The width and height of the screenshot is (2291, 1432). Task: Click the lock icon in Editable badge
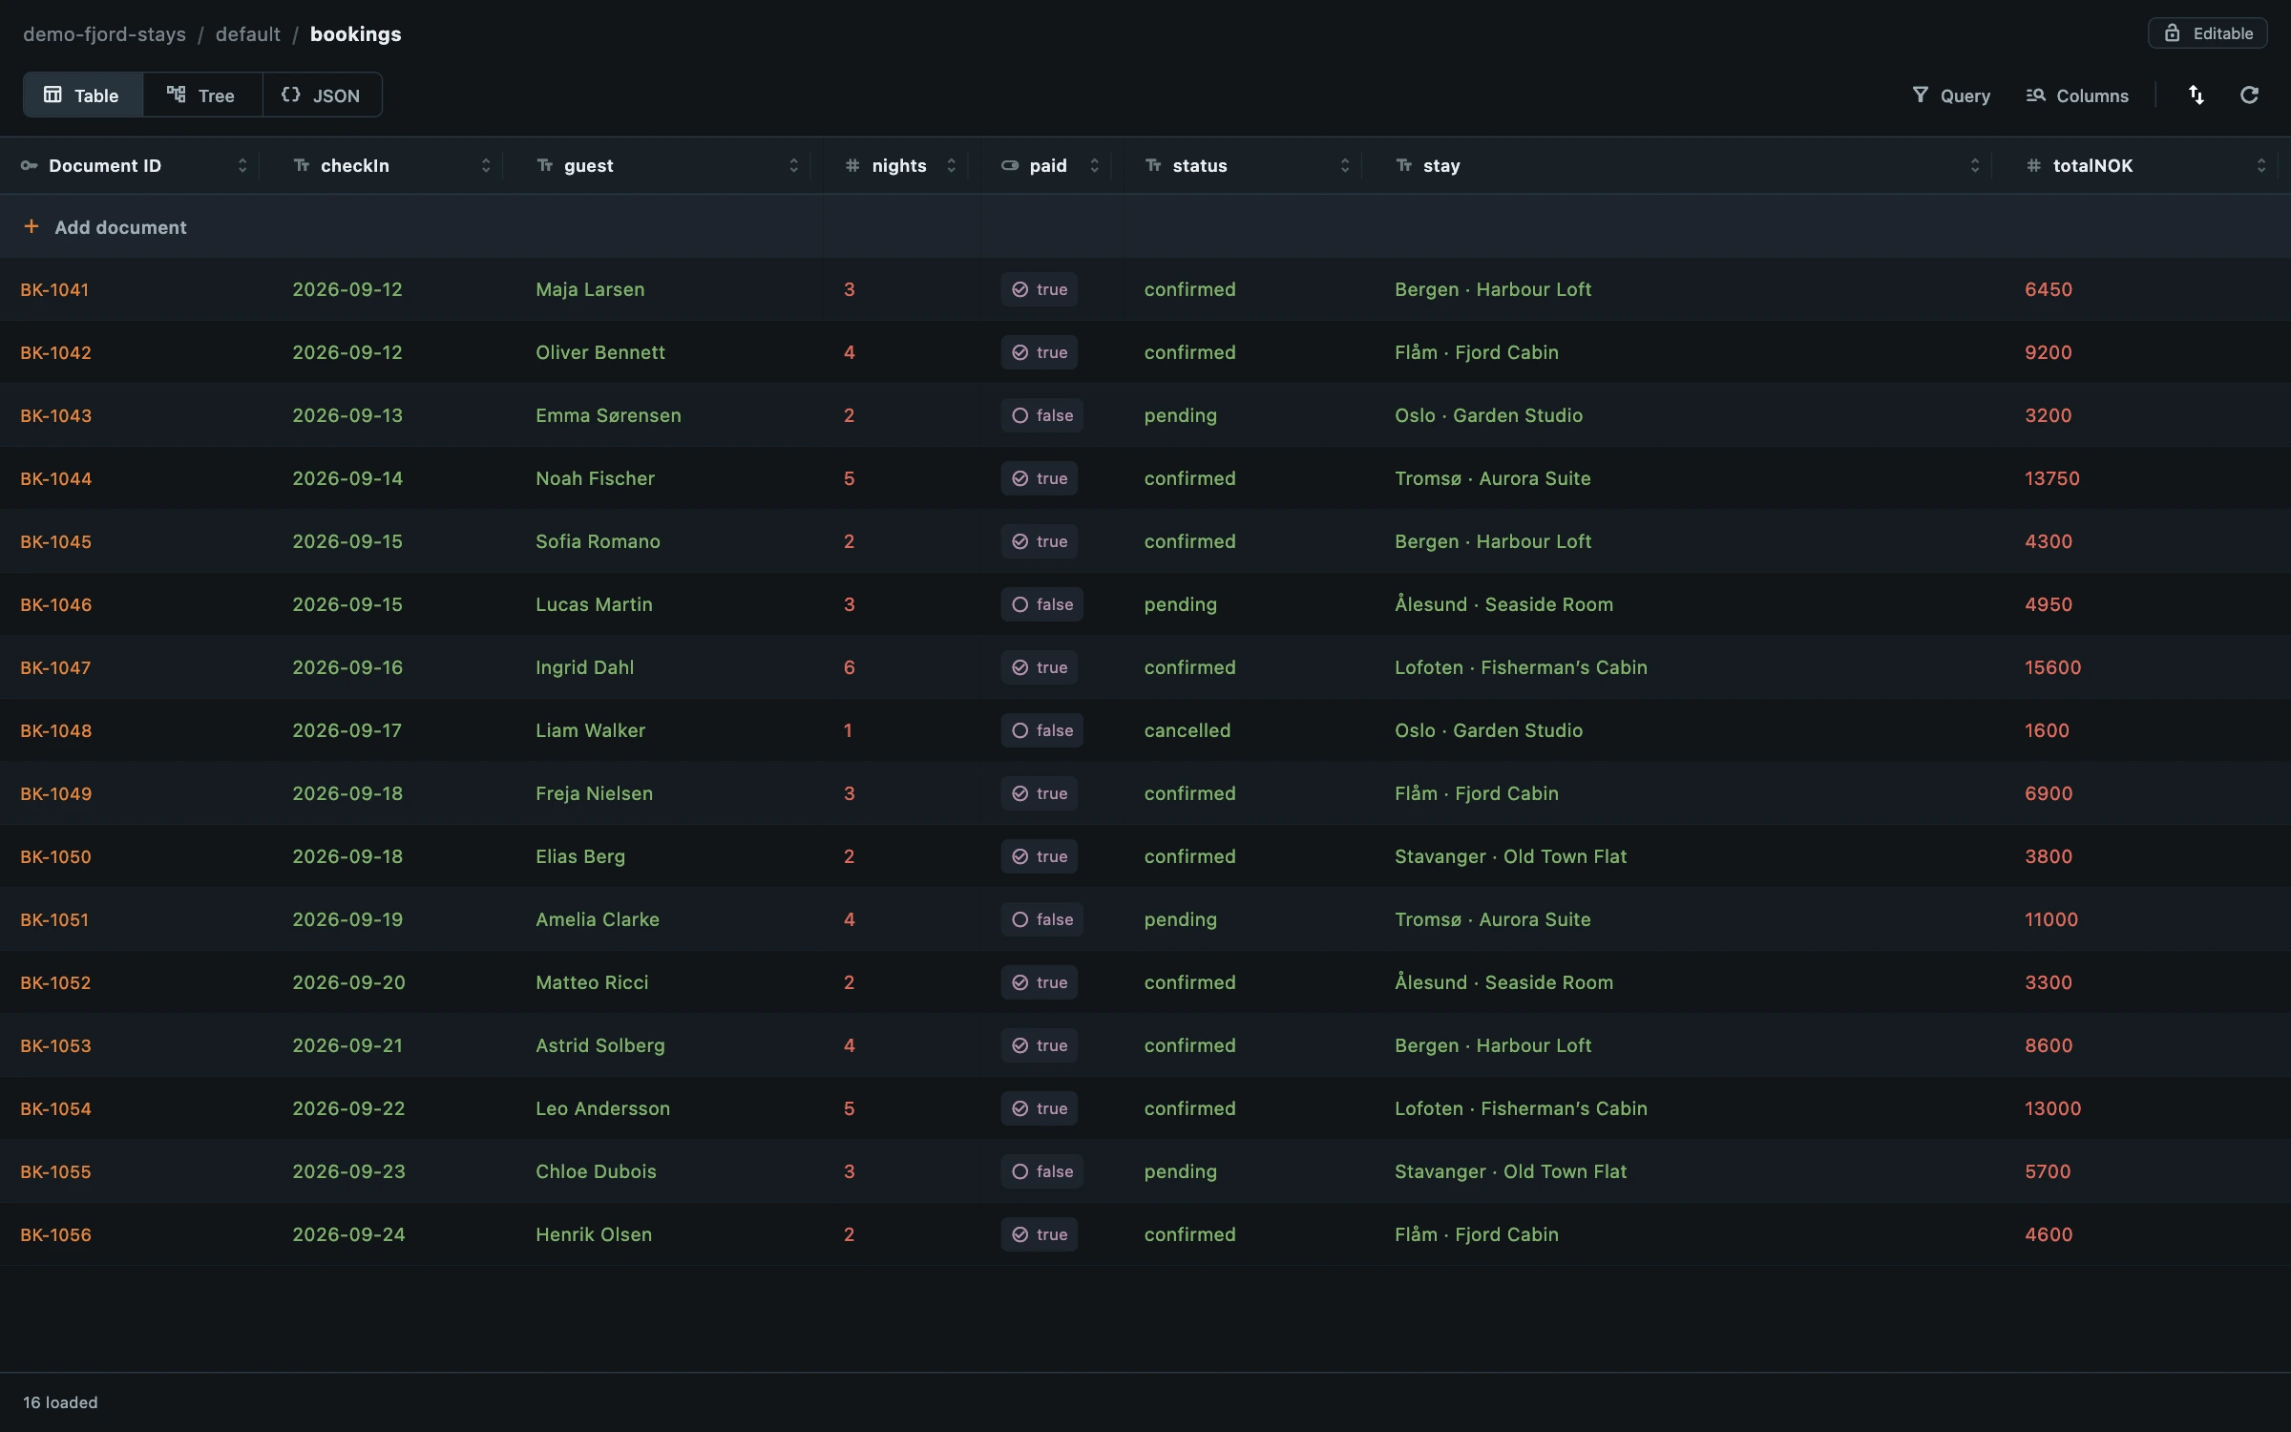(x=2173, y=32)
